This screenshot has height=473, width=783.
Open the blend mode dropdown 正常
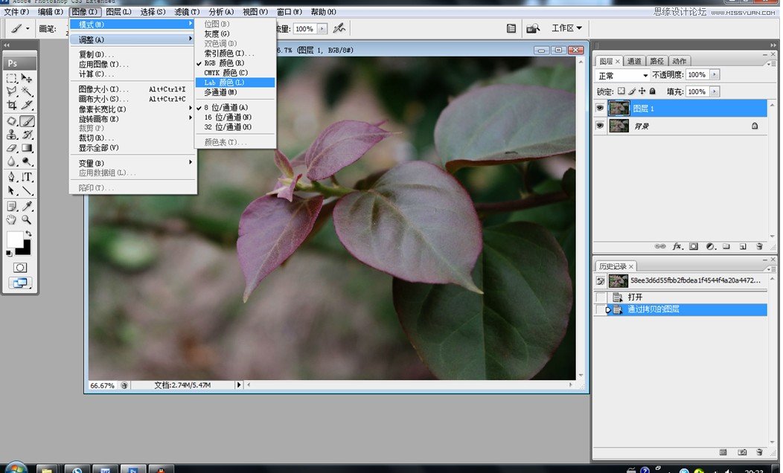pyautogui.click(x=622, y=75)
